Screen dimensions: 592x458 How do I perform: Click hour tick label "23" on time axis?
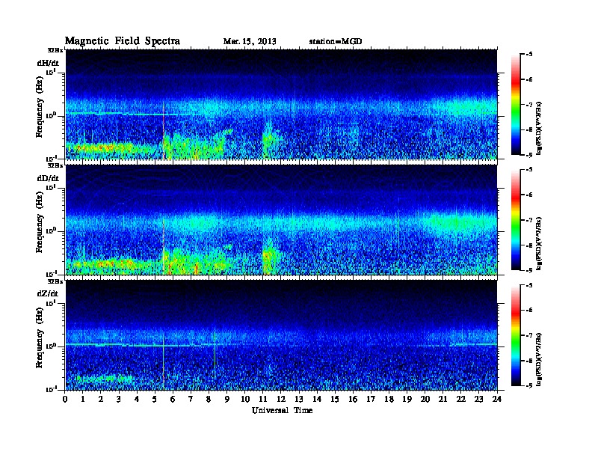(479, 399)
